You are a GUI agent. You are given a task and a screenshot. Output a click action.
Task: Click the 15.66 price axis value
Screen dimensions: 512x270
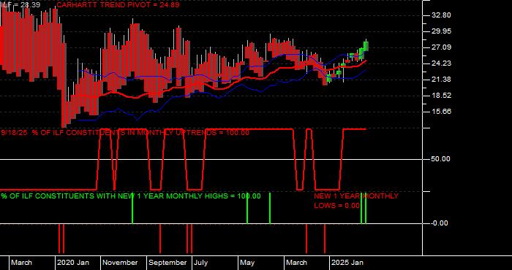pyautogui.click(x=441, y=112)
